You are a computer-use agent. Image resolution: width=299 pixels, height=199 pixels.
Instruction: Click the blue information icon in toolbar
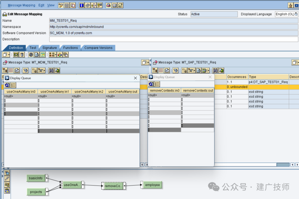pos(81,5)
